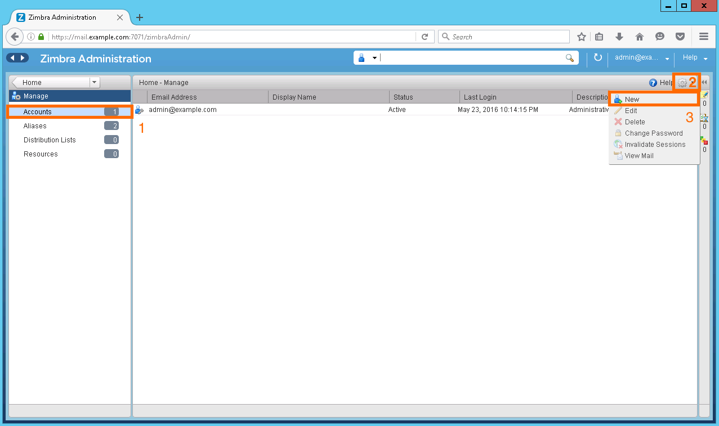Collapse the right status pane arrows
The height and width of the screenshot is (426, 719).
(x=704, y=83)
